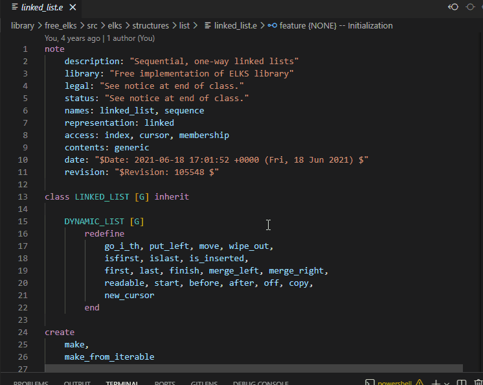Open the GitLens panel tab
This screenshot has height=385, width=483.
pos(204,383)
